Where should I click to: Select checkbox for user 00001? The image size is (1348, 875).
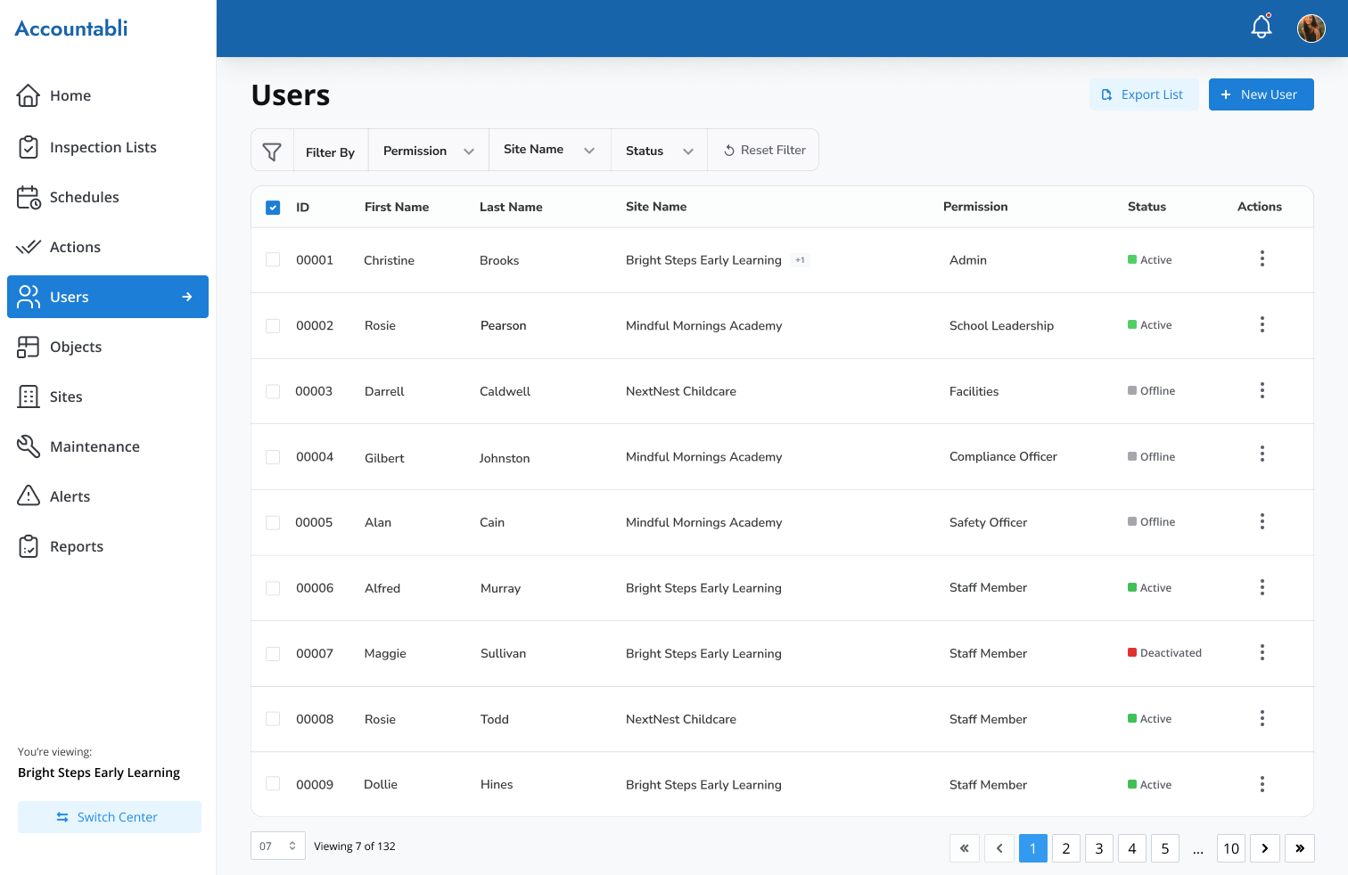tap(273, 259)
